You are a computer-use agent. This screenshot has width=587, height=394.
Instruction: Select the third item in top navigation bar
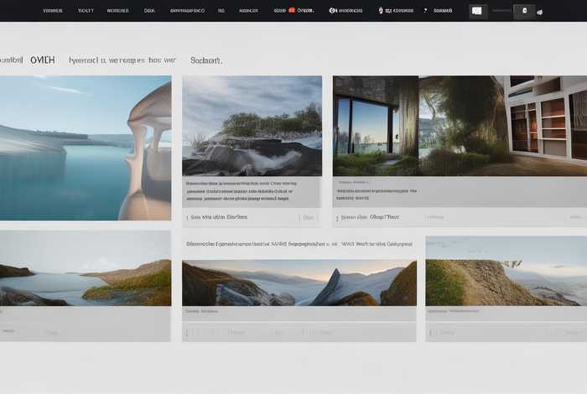(117, 11)
